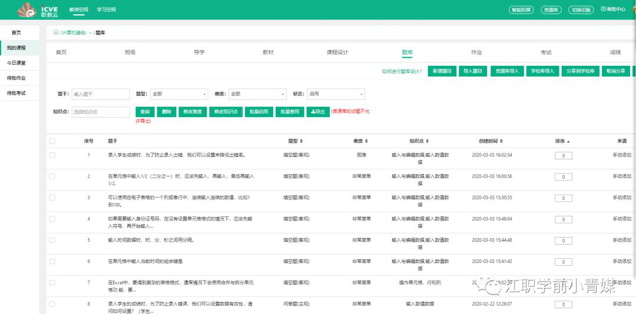Click question text '输入时间数据时，时、分、秒之间用分隔。'
Screen dimensions: 636x314
point(151,240)
